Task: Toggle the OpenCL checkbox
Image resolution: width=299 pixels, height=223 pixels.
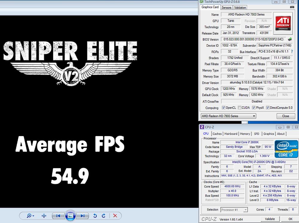Action: pos(223,108)
